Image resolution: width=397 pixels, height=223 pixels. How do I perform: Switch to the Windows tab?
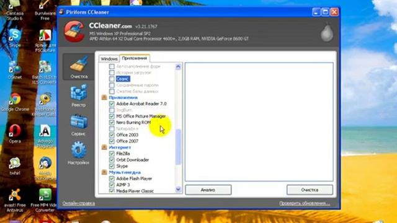tap(109, 59)
